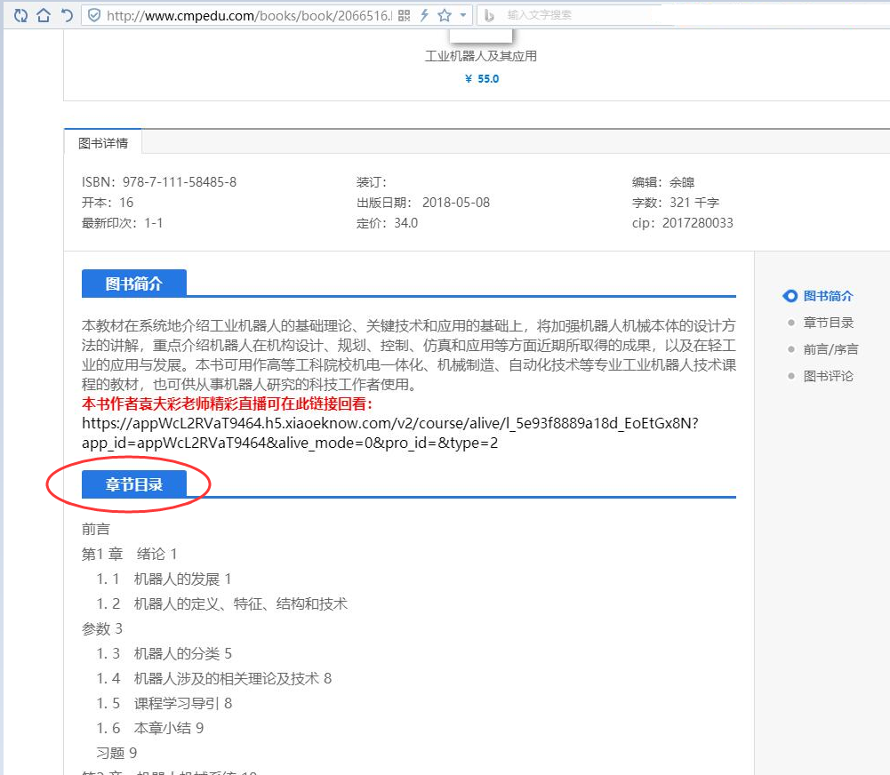This screenshot has height=775, width=890.
Task: Select ISBN value 978-7-111-58485-8
Action: click(x=180, y=182)
